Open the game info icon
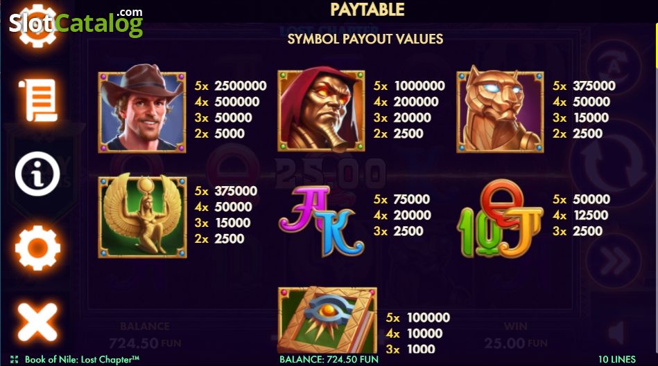This screenshot has width=658, height=366. point(37,174)
